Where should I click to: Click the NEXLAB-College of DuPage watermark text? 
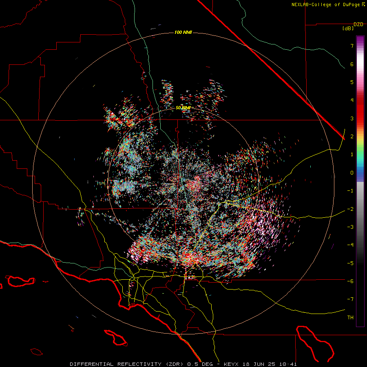click(325, 4)
